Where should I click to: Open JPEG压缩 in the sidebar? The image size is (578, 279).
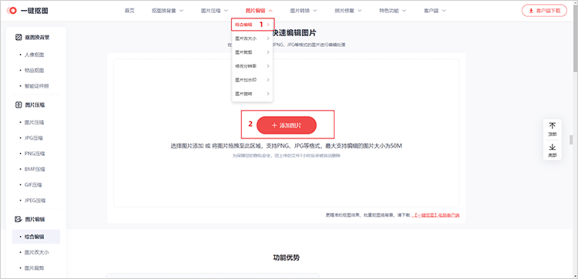coord(35,201)
